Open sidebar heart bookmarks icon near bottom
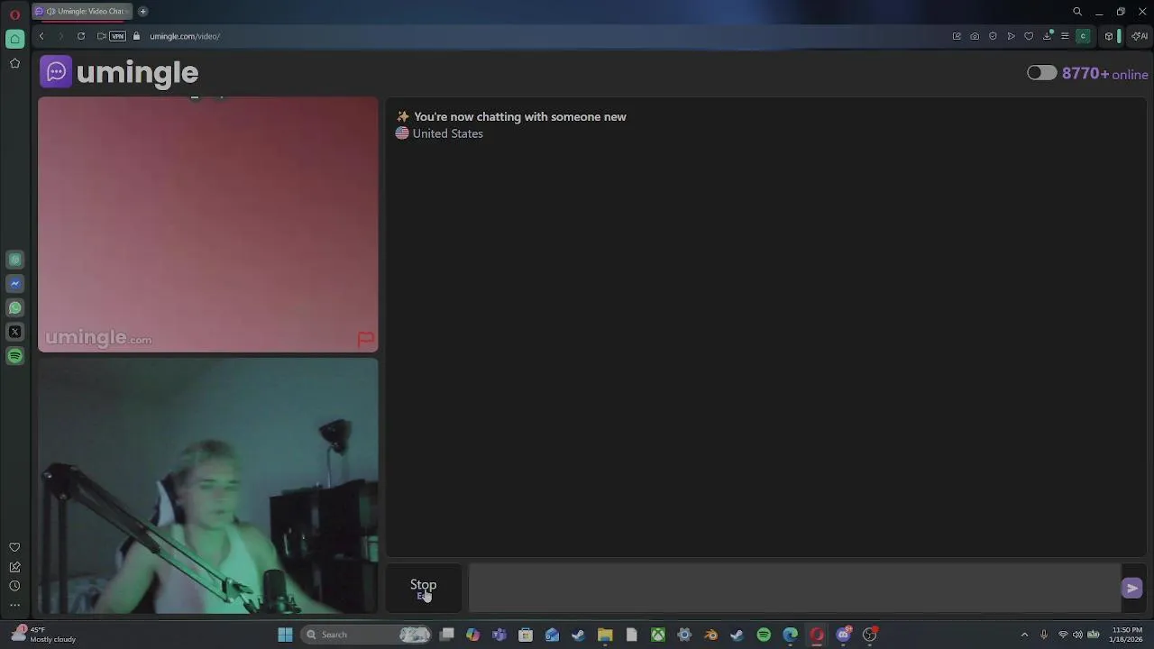Image resolution: width=1154 pixels, height=649 pixels. click(14, 547)
